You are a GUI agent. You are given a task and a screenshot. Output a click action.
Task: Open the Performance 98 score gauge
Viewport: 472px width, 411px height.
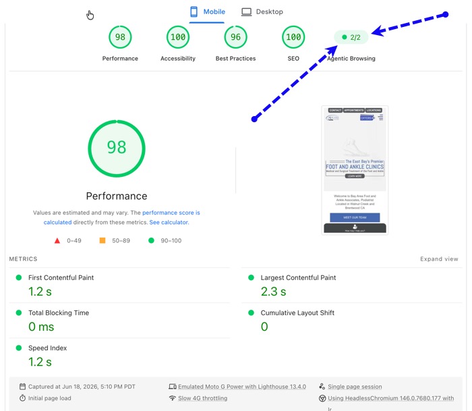120,37
